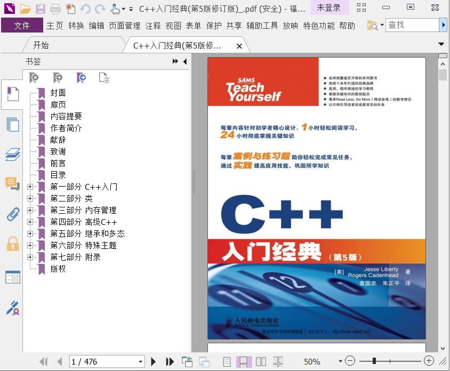Screen dimensions: 450x371
Task: Open the Hand tool dropdown arrow
Action: tap(123, 9)
